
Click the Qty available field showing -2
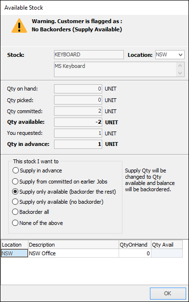(x=78, y=122)
